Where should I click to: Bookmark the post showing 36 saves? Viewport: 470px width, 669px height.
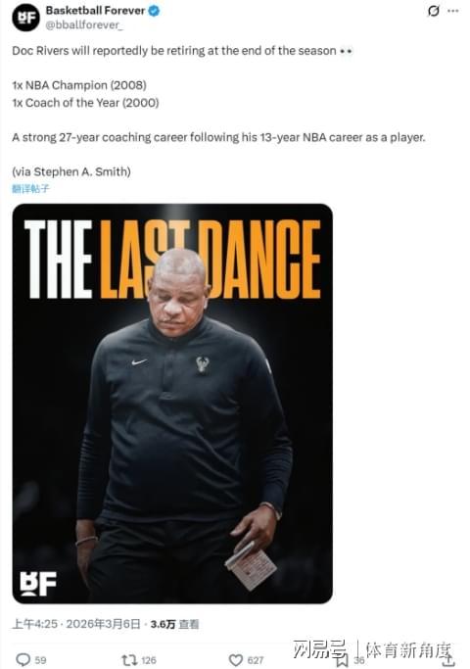[342, 660]
